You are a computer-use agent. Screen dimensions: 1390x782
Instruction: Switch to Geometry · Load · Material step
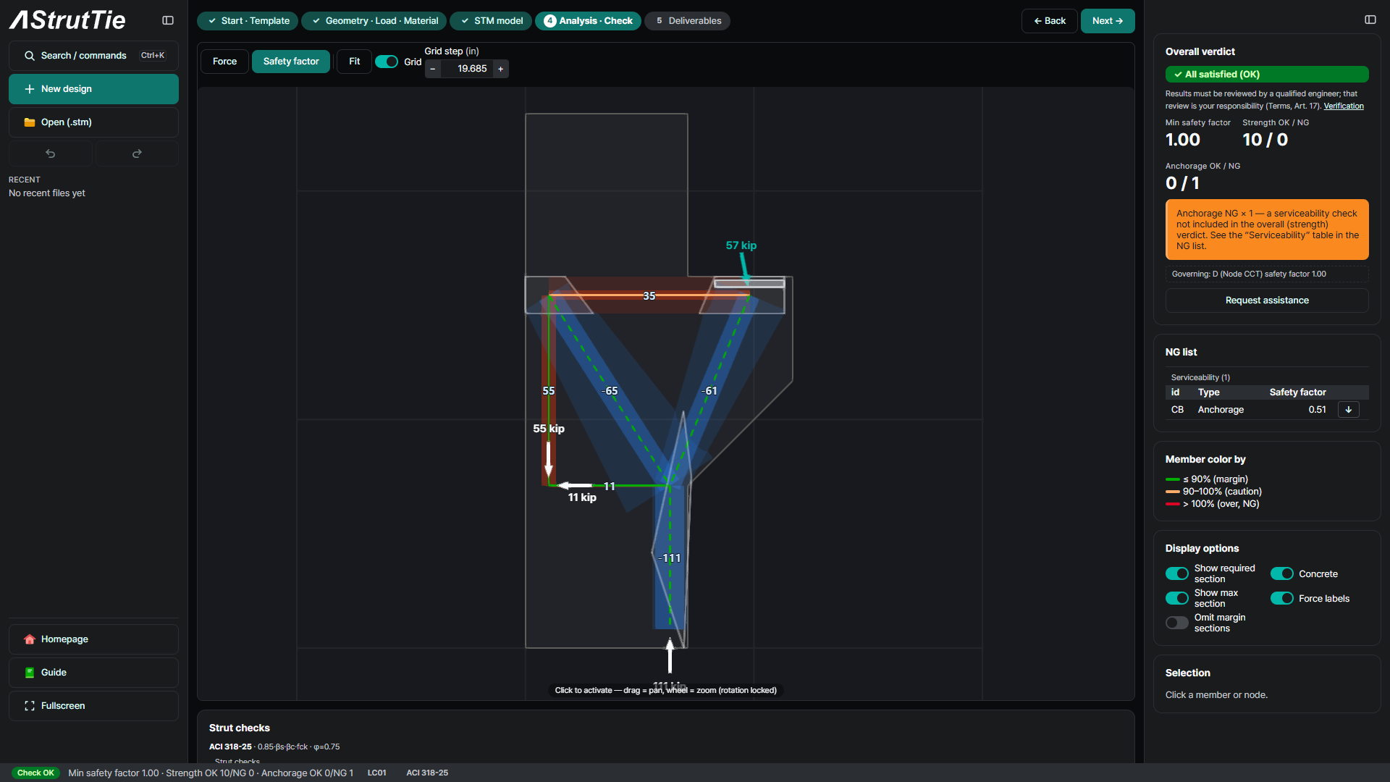coord(374,21)
